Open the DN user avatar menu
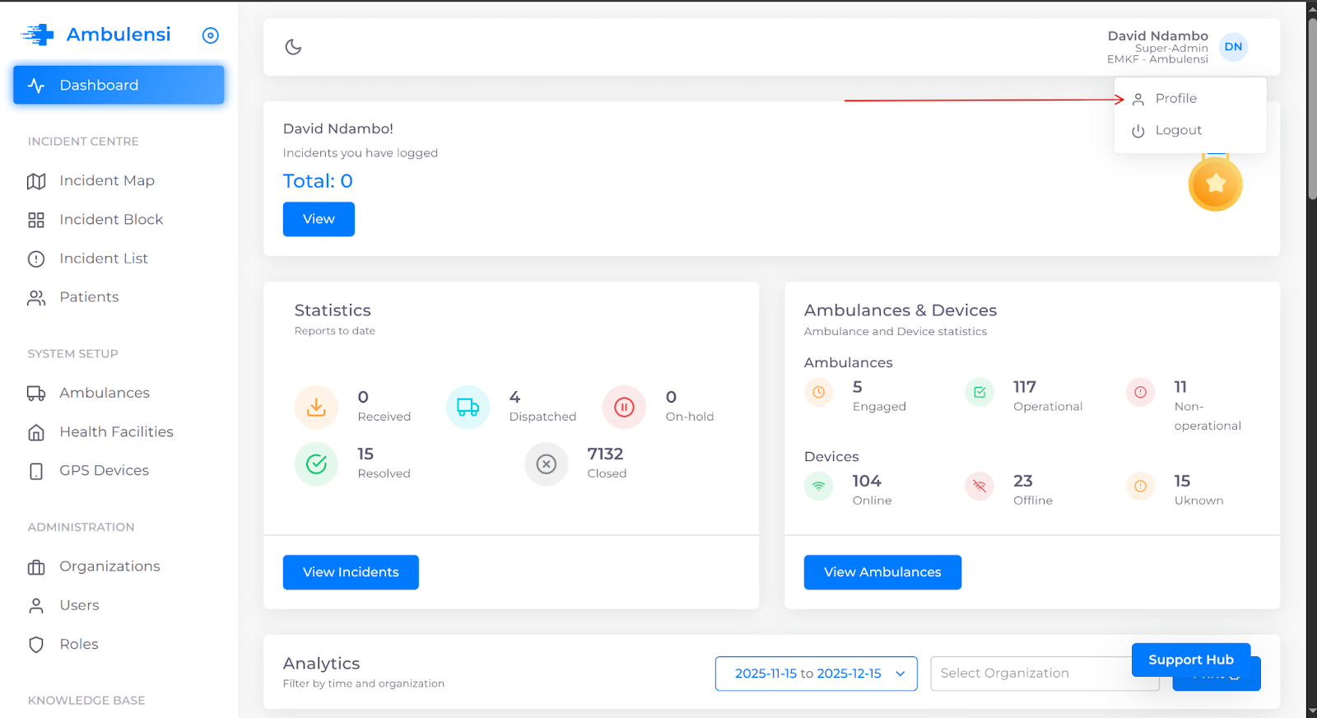 pos(1232,47)
